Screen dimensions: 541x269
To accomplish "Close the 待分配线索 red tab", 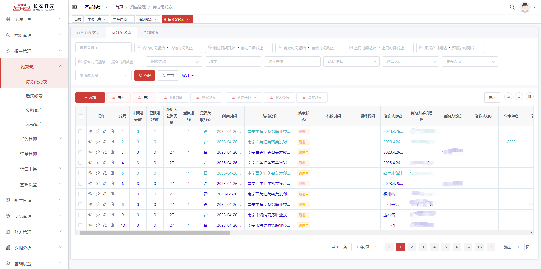I will [188, 19].
